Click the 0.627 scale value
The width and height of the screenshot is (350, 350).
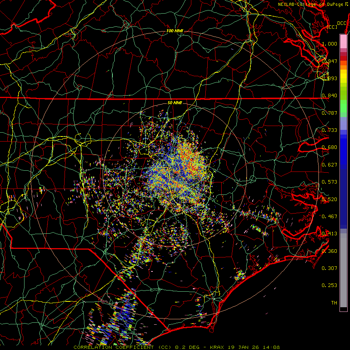pyautogui.click(x=329, y=165)
